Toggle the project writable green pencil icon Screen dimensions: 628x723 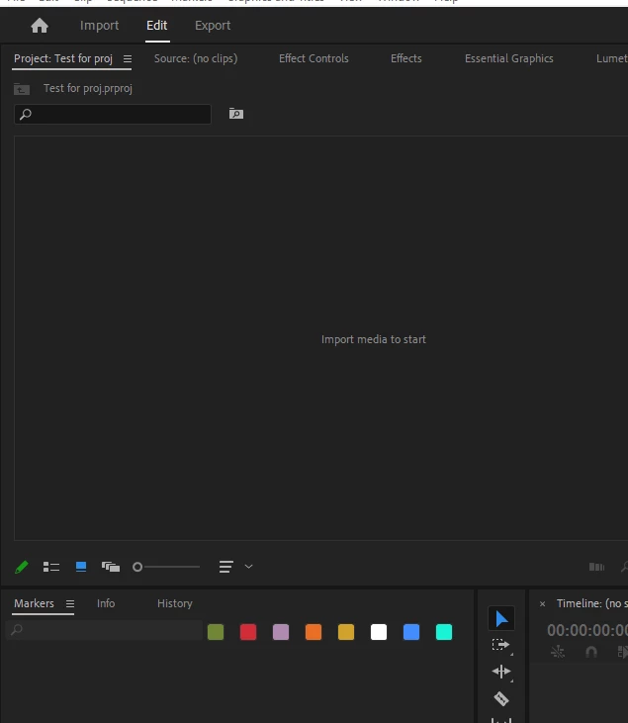(21, 567)
